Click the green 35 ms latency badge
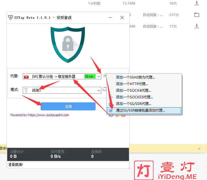Image resolution: width=207 pixels, height=180 pixels. (90, 76)
